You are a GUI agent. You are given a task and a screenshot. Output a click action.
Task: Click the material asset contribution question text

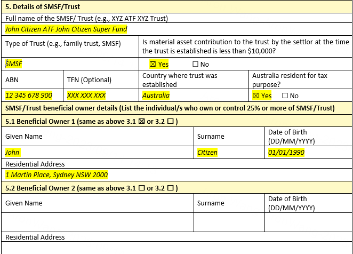point(245,46)
